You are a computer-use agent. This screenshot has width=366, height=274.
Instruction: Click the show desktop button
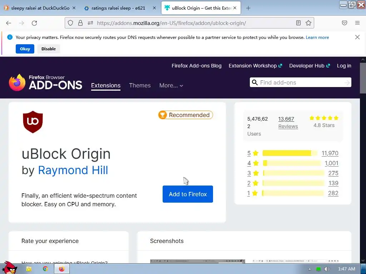click(363, 269)
